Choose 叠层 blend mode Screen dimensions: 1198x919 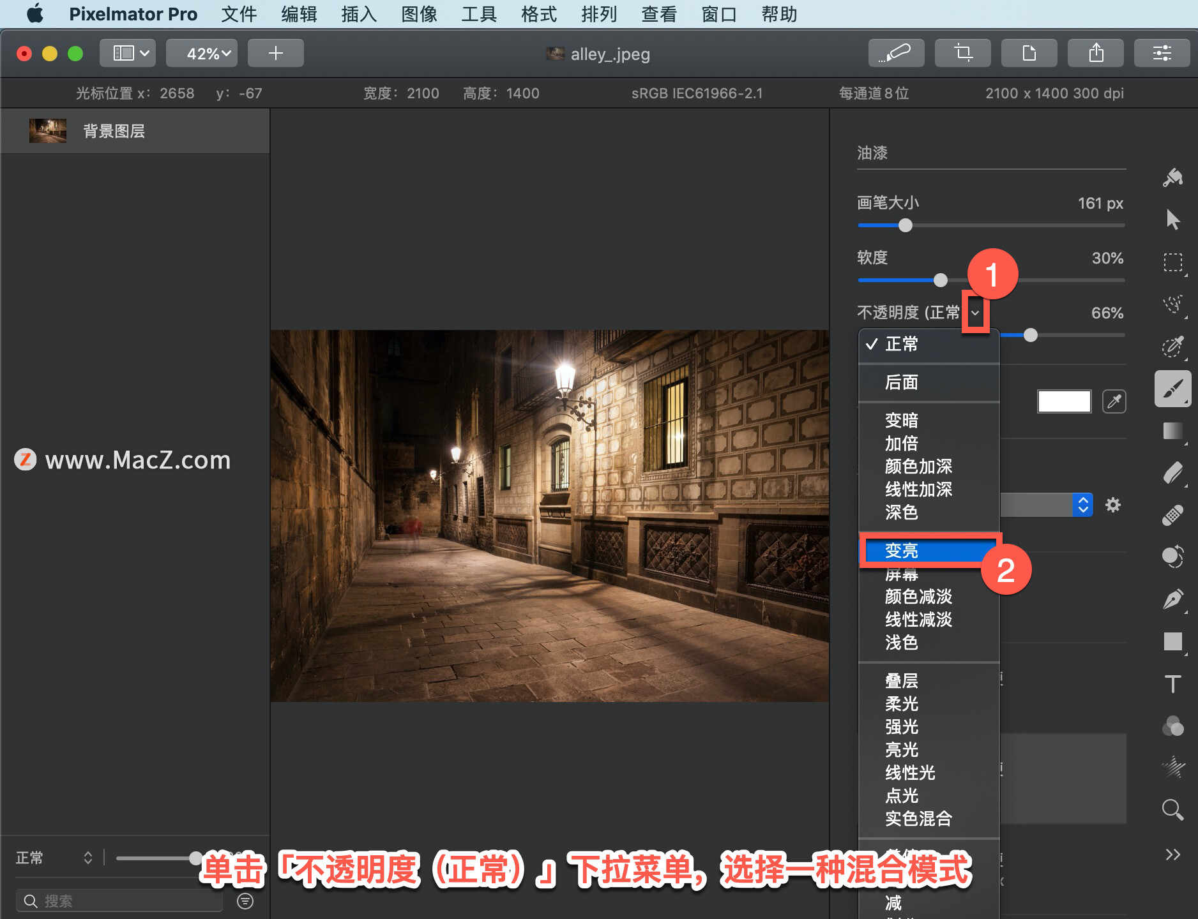[x=929, y=681]
